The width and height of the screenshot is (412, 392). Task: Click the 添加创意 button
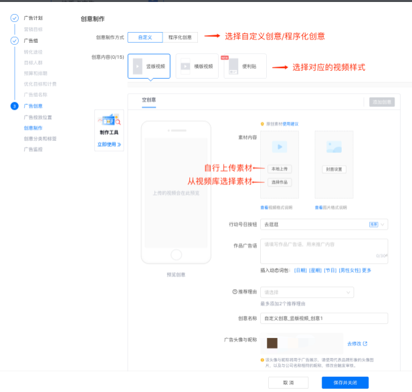click(x=382, y=102)
